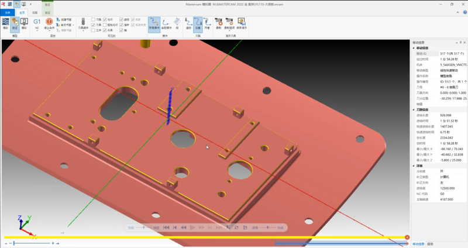Viewport: 468px width, 248px height.
Task: Open the quick access toolbar dropdown arrow
Action: 30,4
